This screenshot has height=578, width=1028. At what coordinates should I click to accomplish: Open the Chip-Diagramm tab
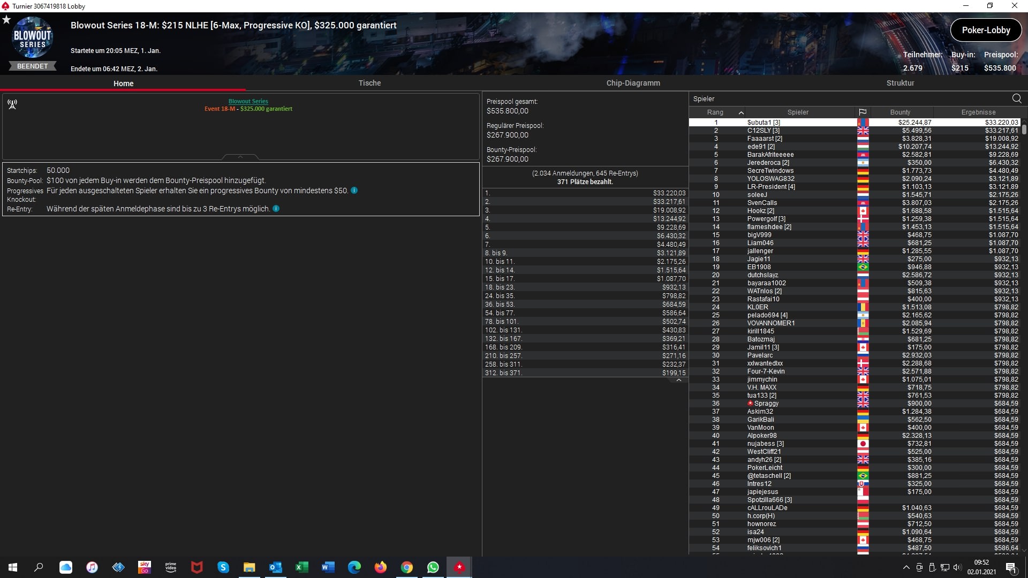633,83
